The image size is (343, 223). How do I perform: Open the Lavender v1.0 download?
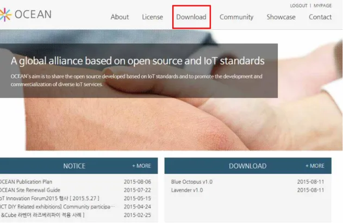point(187,190)
